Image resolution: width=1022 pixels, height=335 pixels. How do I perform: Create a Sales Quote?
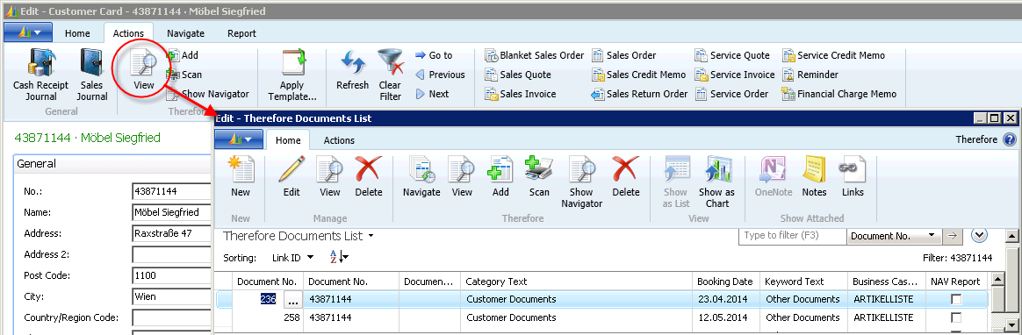pyautogui.click(x=518, y=75)
